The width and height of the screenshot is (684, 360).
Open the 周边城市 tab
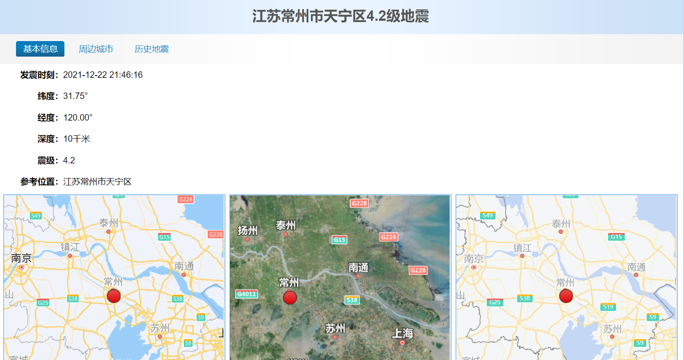pyautogui.click(x=96, y=49)
